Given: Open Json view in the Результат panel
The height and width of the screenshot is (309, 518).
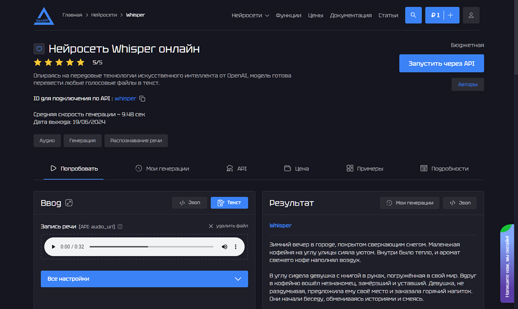Looking at the screenshot, I should [460, 203].
